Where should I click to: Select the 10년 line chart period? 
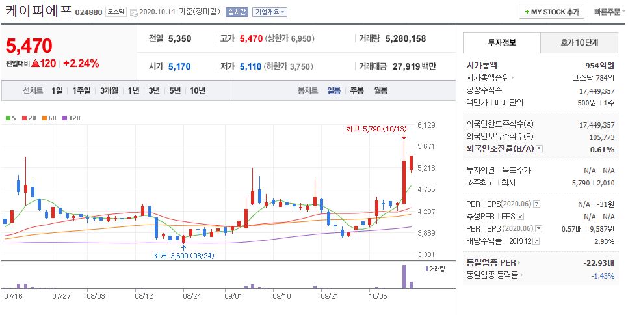pyautogui.click(x=198, y=90)
